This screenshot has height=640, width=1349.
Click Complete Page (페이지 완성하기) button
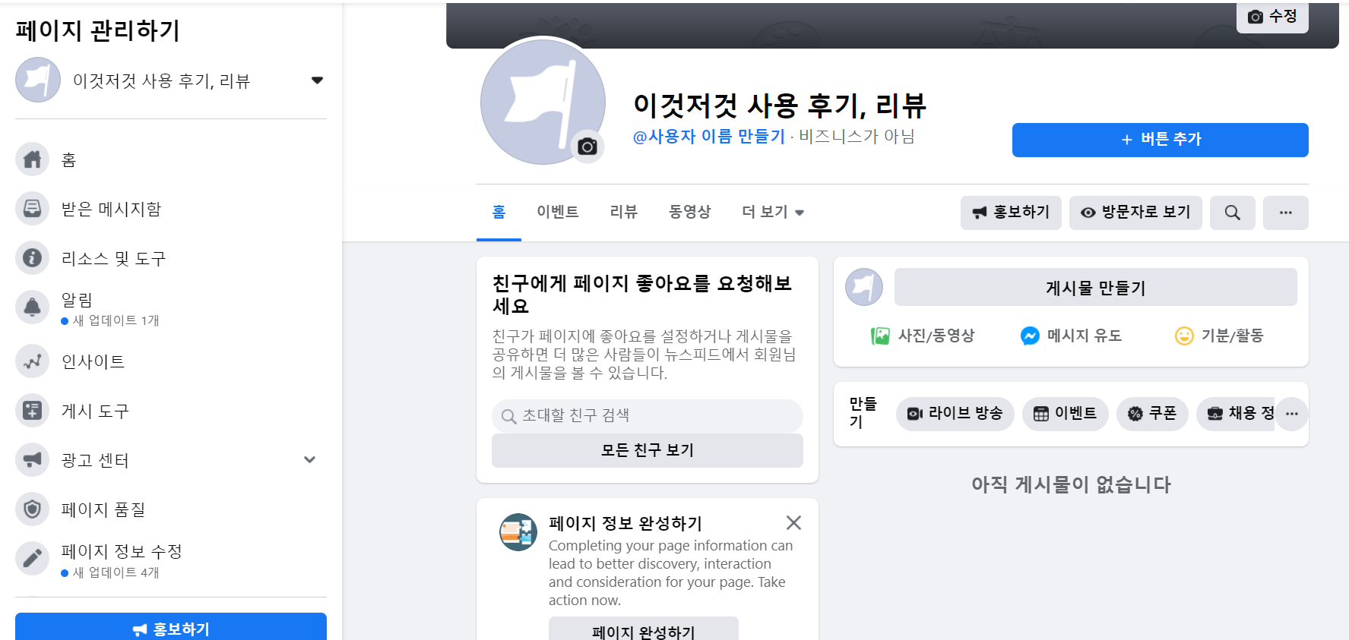pos(644,629)
